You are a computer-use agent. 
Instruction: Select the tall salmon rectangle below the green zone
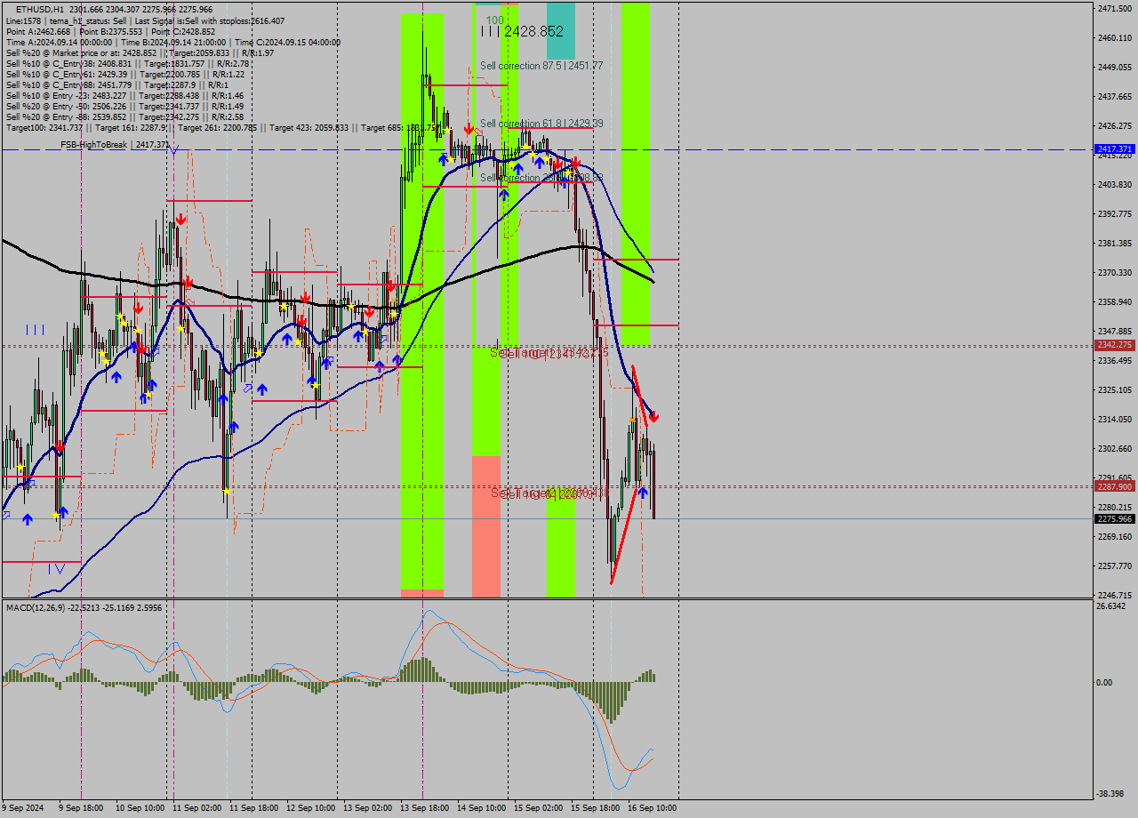click(486, 525)
